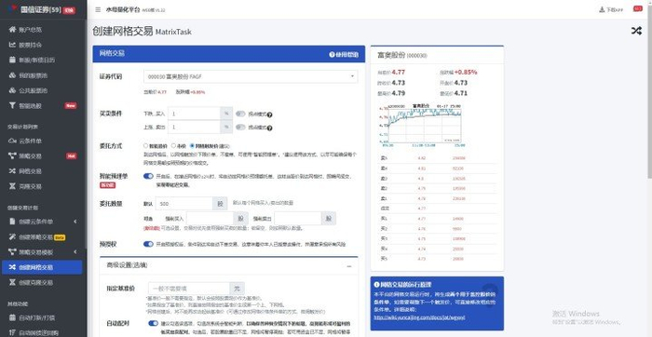This screenshot has height=337, width=652.
Task: Open 股票持仓 chart icon in sidebar
Action: (12, 45)
